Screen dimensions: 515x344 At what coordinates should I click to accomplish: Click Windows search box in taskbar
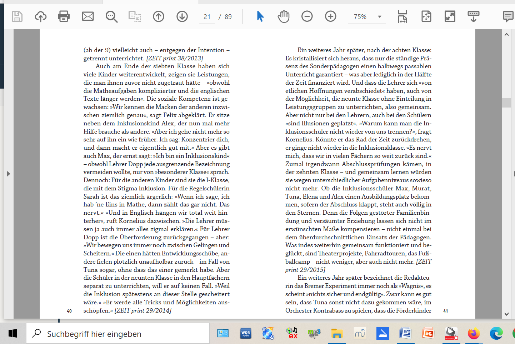(118, 334)
